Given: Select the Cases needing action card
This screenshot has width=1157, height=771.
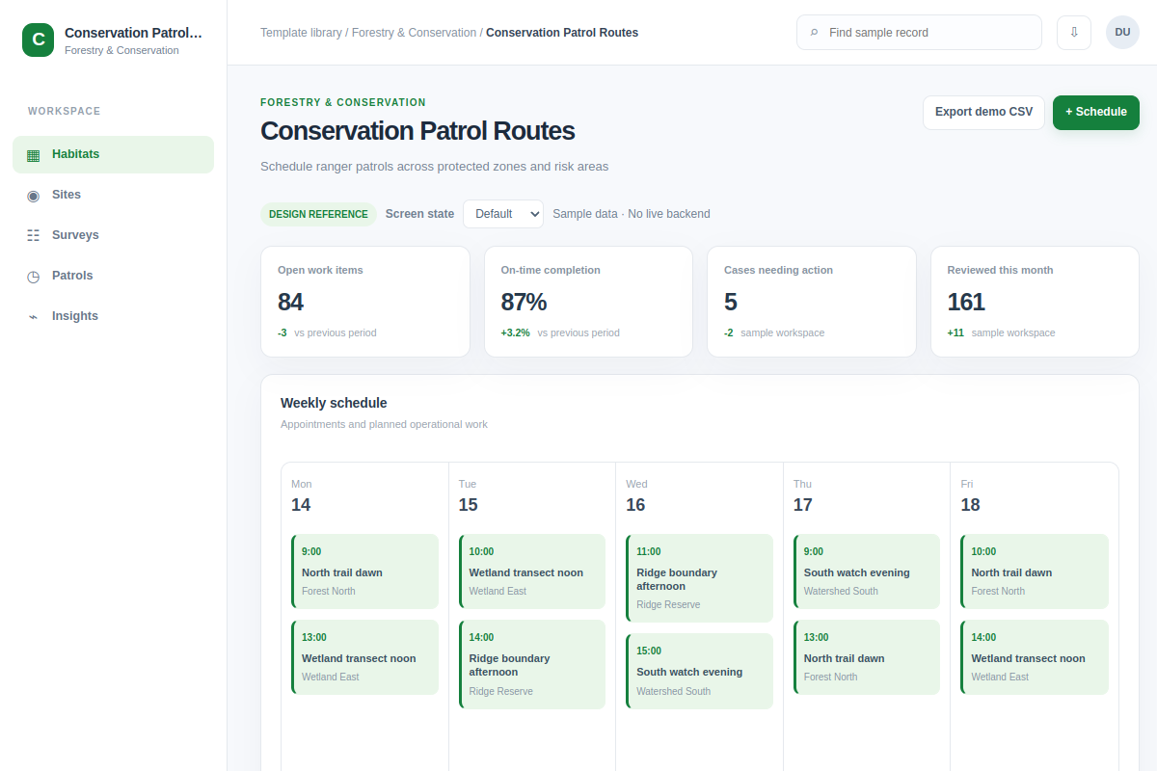Looking at the screenshot, I should [812, 302].
